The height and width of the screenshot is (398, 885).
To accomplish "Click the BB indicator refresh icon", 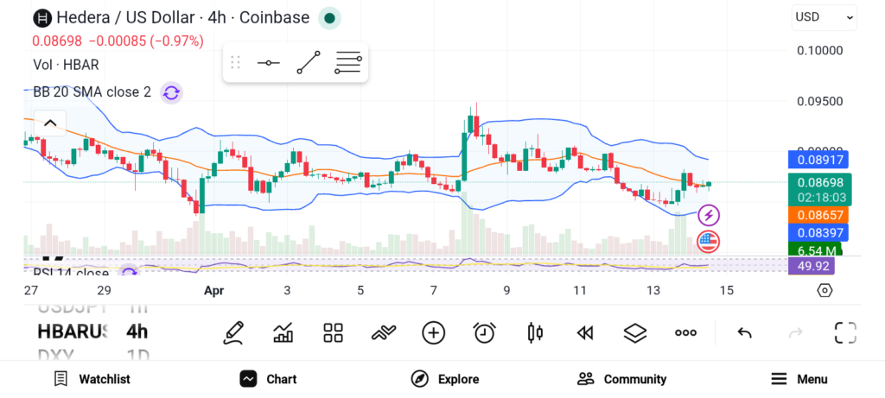I will point(171,92).
